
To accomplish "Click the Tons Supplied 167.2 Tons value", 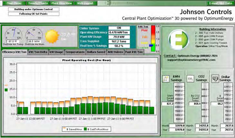I will pyautogui.click(x=119, y=42).
